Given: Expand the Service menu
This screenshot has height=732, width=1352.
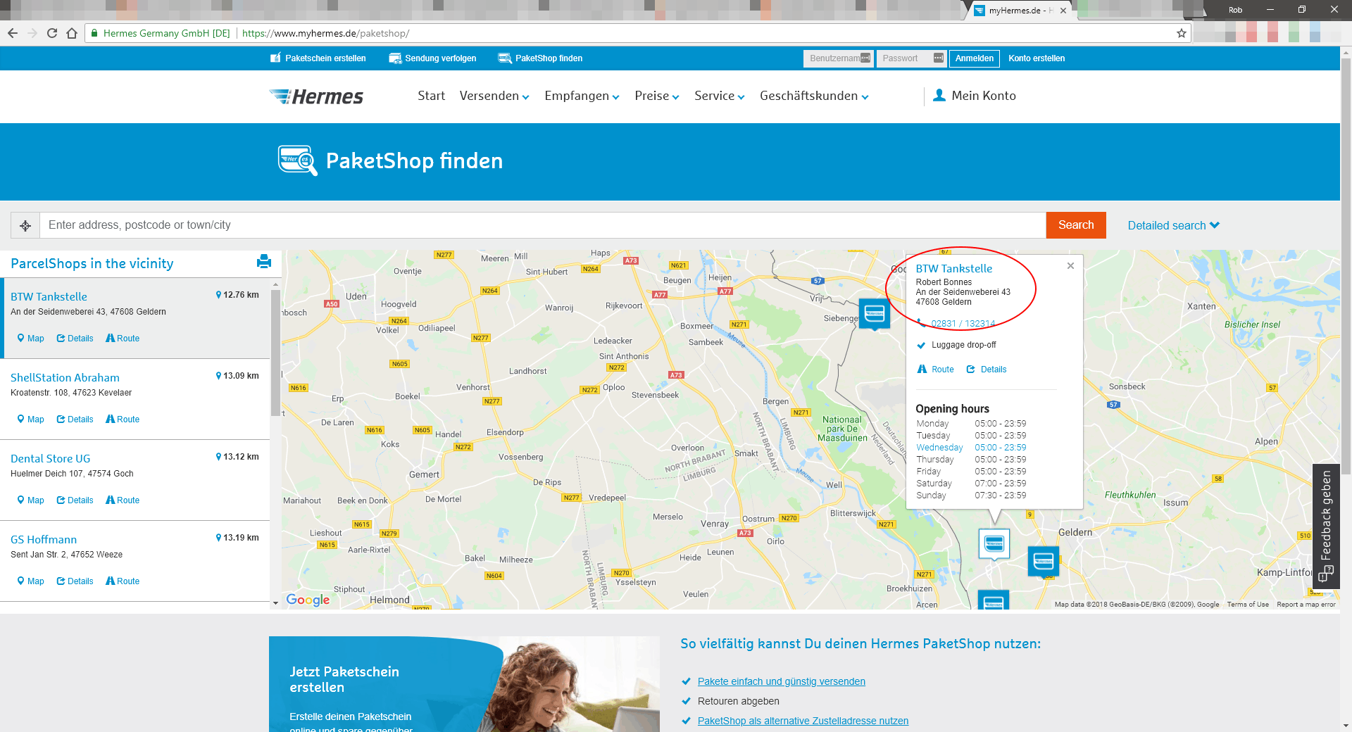Looking at the screenshot, I should click(720, 96).
